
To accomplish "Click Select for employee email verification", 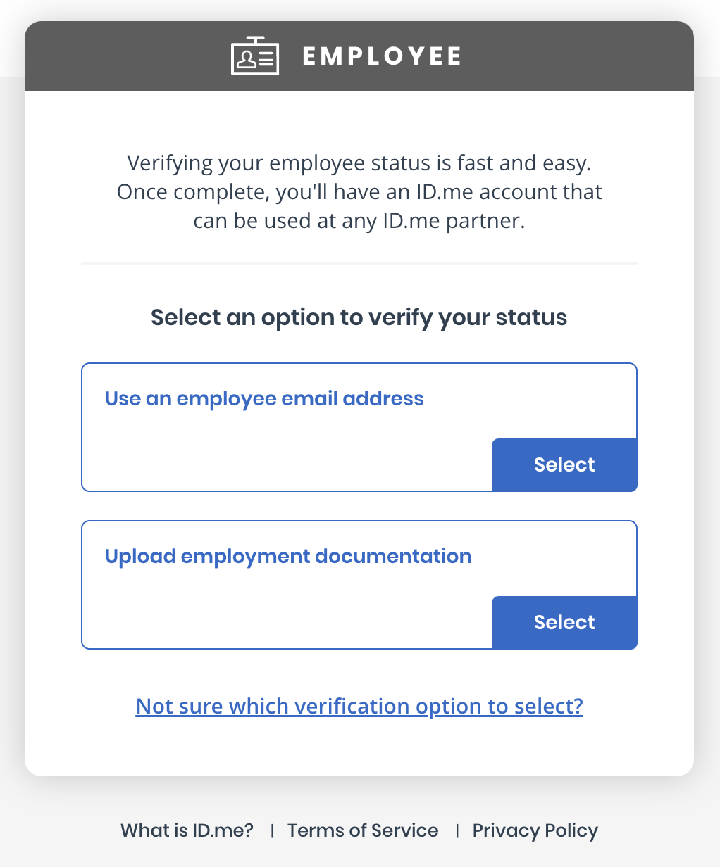I will coord(564,464).
